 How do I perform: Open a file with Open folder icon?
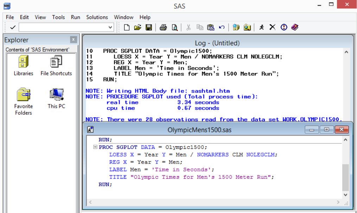(138, 27)
